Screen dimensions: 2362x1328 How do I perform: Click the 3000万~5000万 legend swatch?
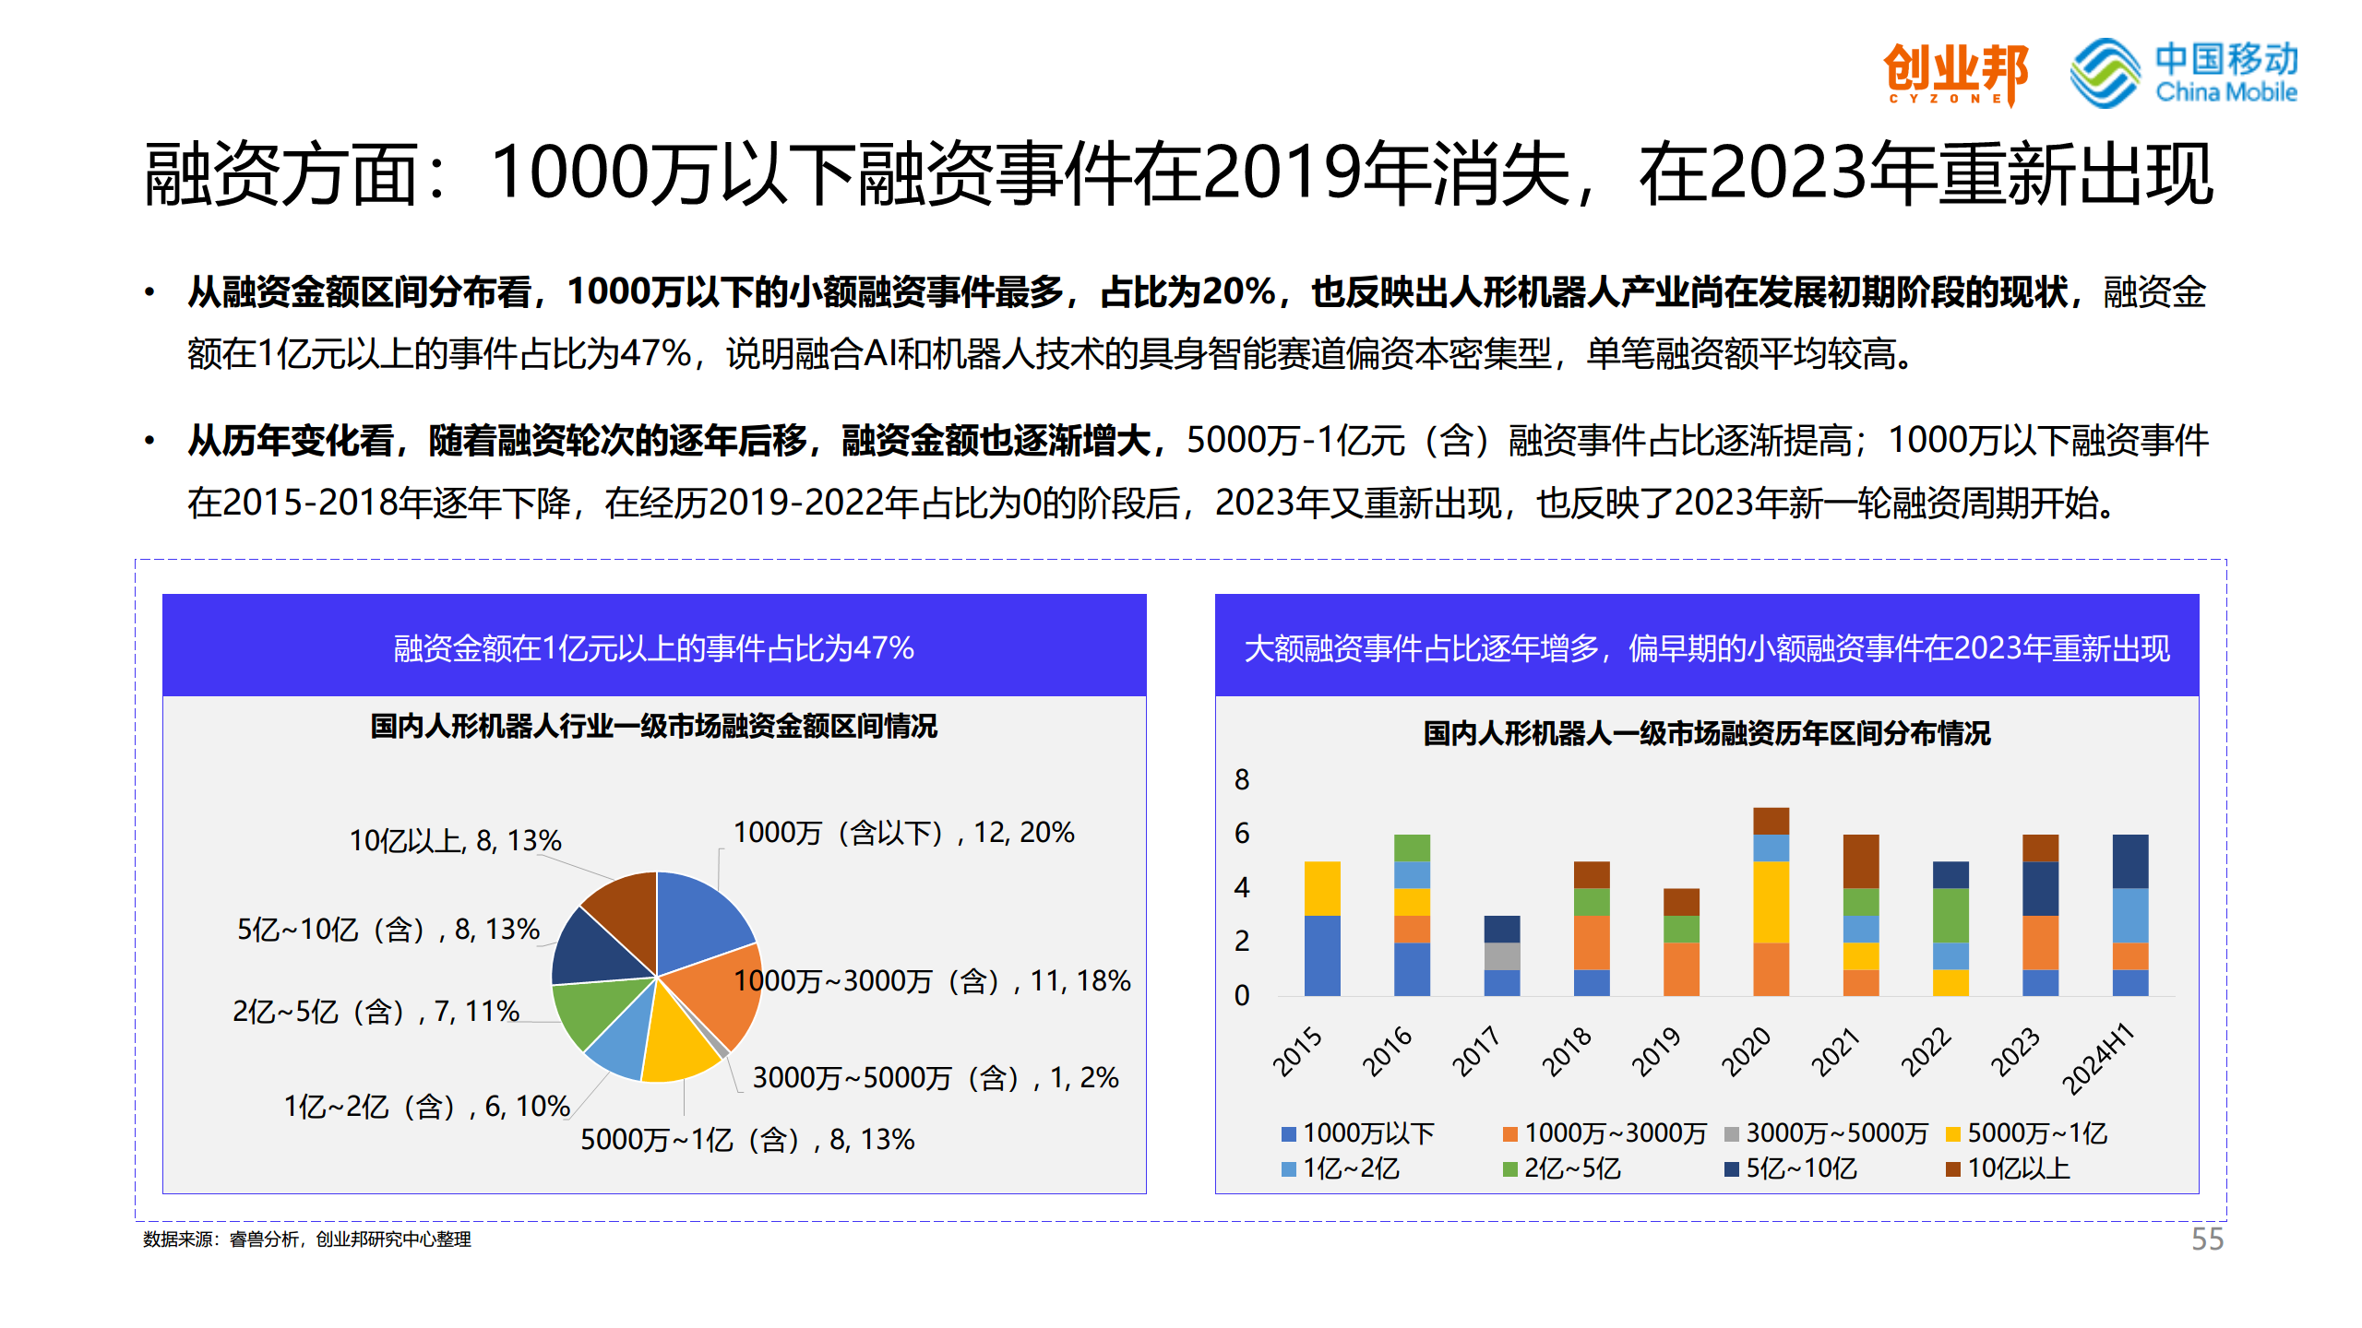tap(1732, 1133)
